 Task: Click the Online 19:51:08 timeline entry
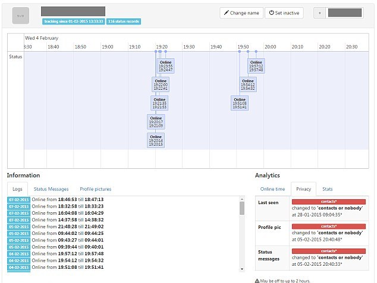click(240, 103)
